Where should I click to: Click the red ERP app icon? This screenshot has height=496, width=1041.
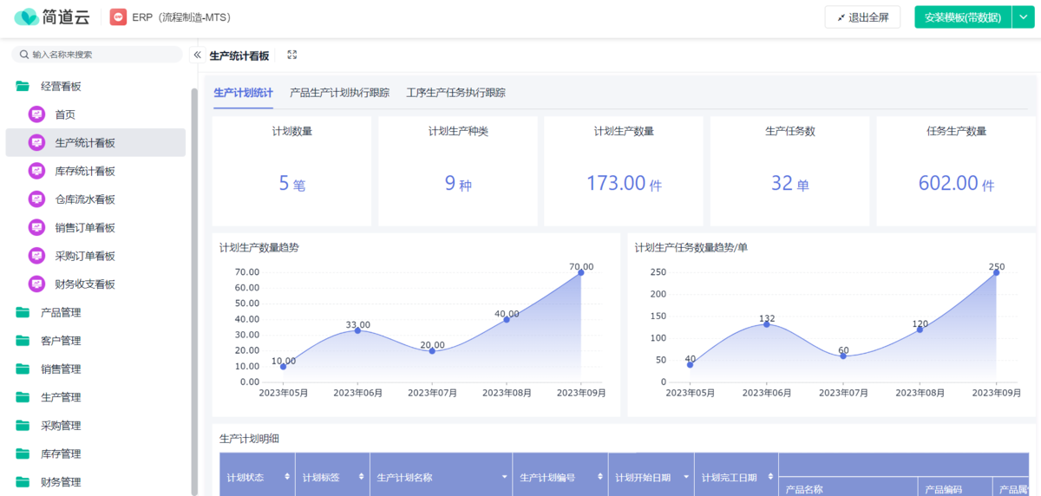point(118,17)
